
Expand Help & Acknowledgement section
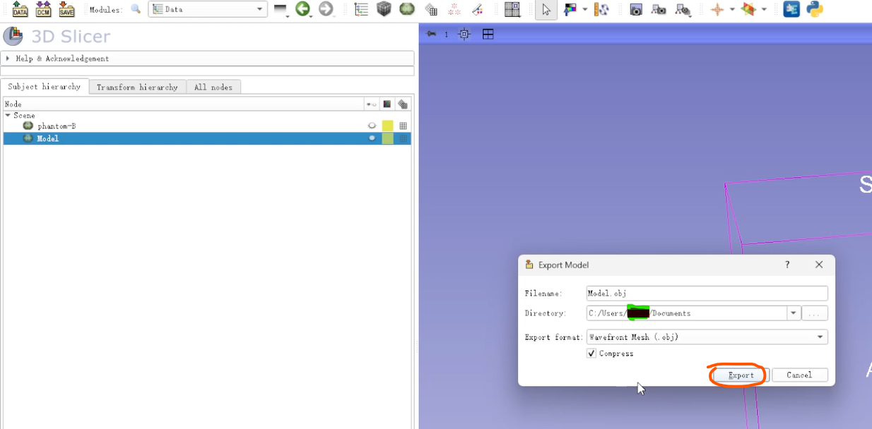point(207,59)
